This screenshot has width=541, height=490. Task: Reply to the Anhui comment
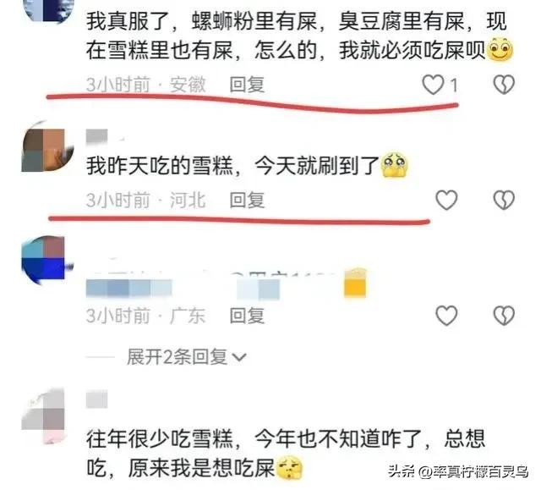[x=248, y=85]
